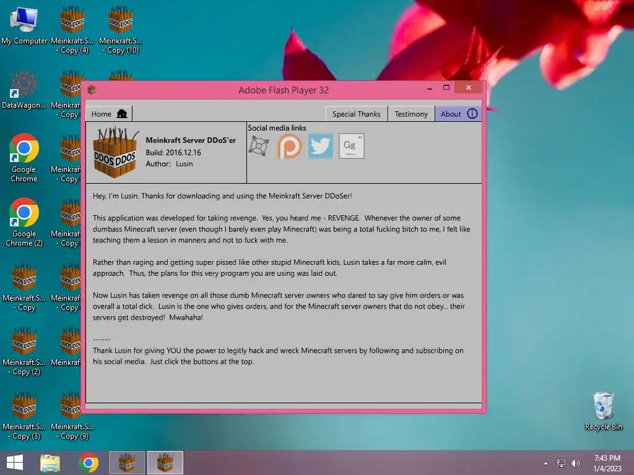Click the 'Meinkraft Server DDoS'er' title text

coord(191,140)
